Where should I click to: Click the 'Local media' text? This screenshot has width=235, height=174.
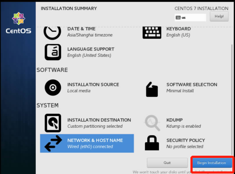point(79,91)
